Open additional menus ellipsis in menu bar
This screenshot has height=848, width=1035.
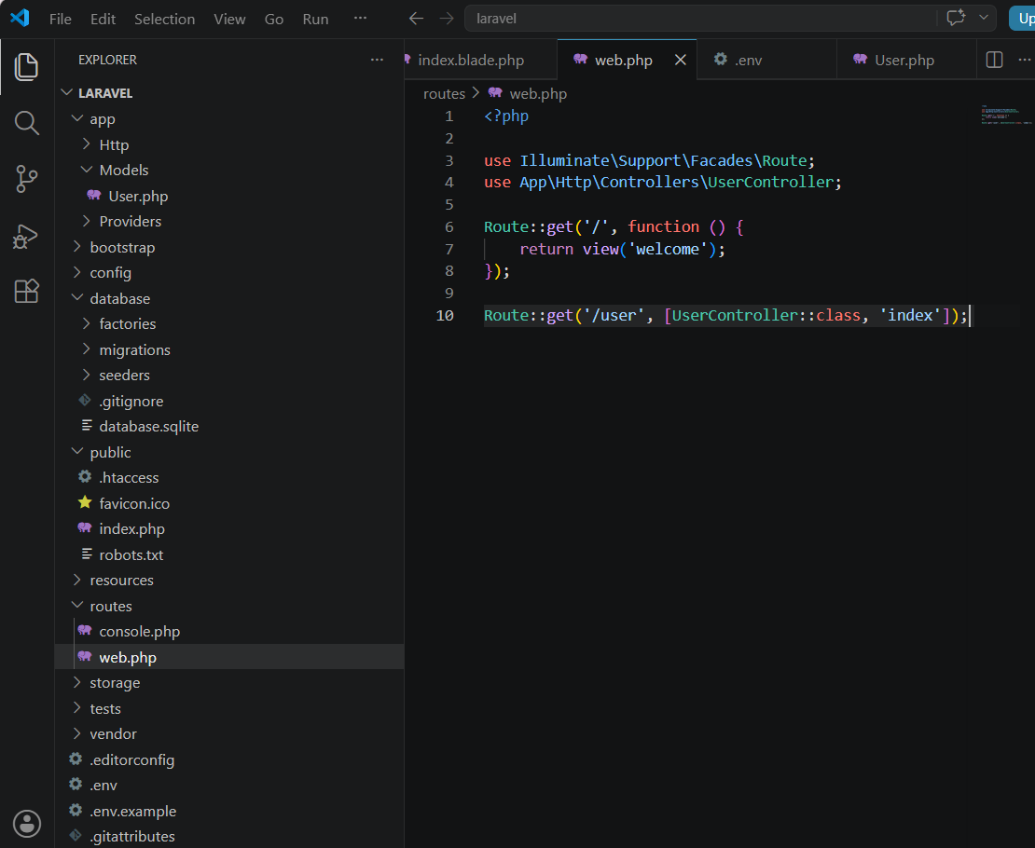pos(360,18)
